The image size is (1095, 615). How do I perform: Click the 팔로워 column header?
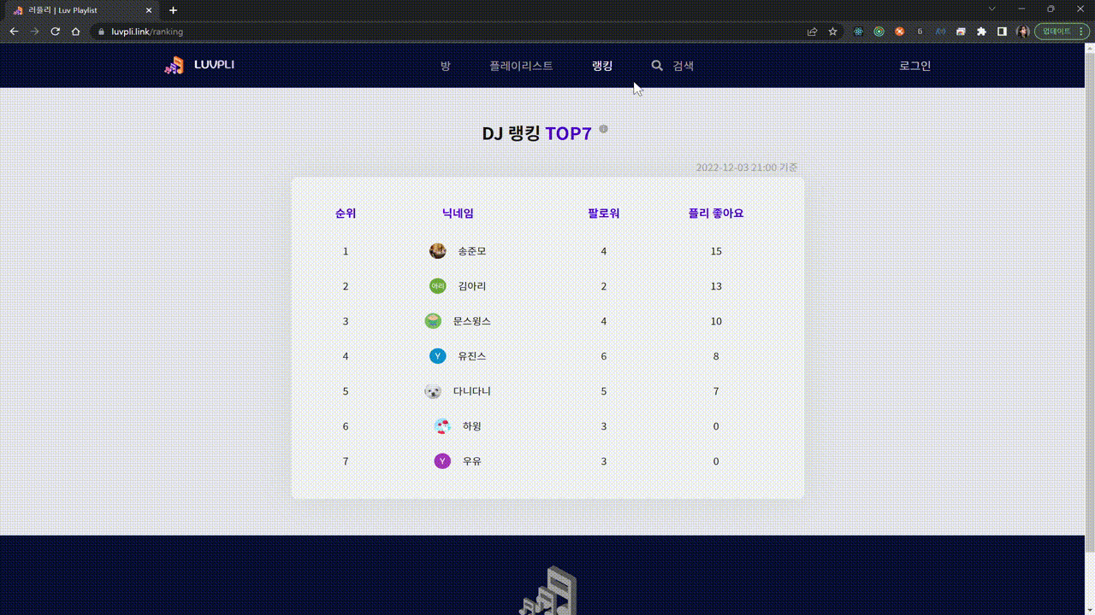click(604, 214)
